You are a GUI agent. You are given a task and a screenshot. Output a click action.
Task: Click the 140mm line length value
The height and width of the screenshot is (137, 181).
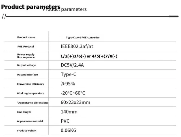[x=69, y=112]
